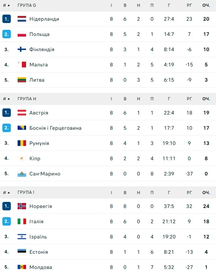
Task: Sort Група G by rank arrow
Action: 8,5
